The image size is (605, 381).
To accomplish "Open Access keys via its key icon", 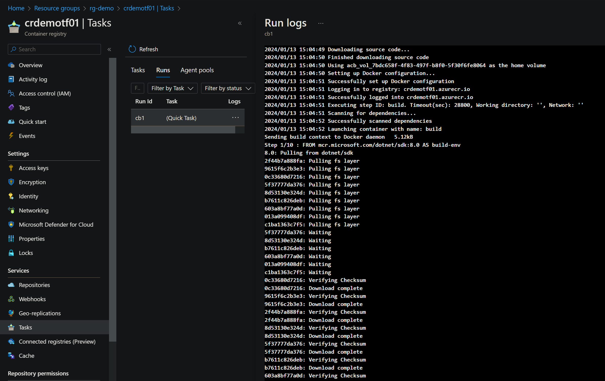I will [11, 168].
